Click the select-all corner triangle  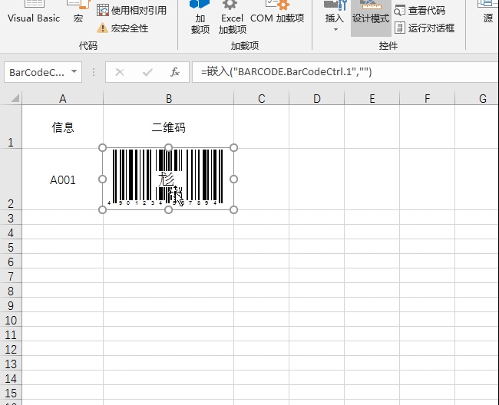tap(15, 98)
